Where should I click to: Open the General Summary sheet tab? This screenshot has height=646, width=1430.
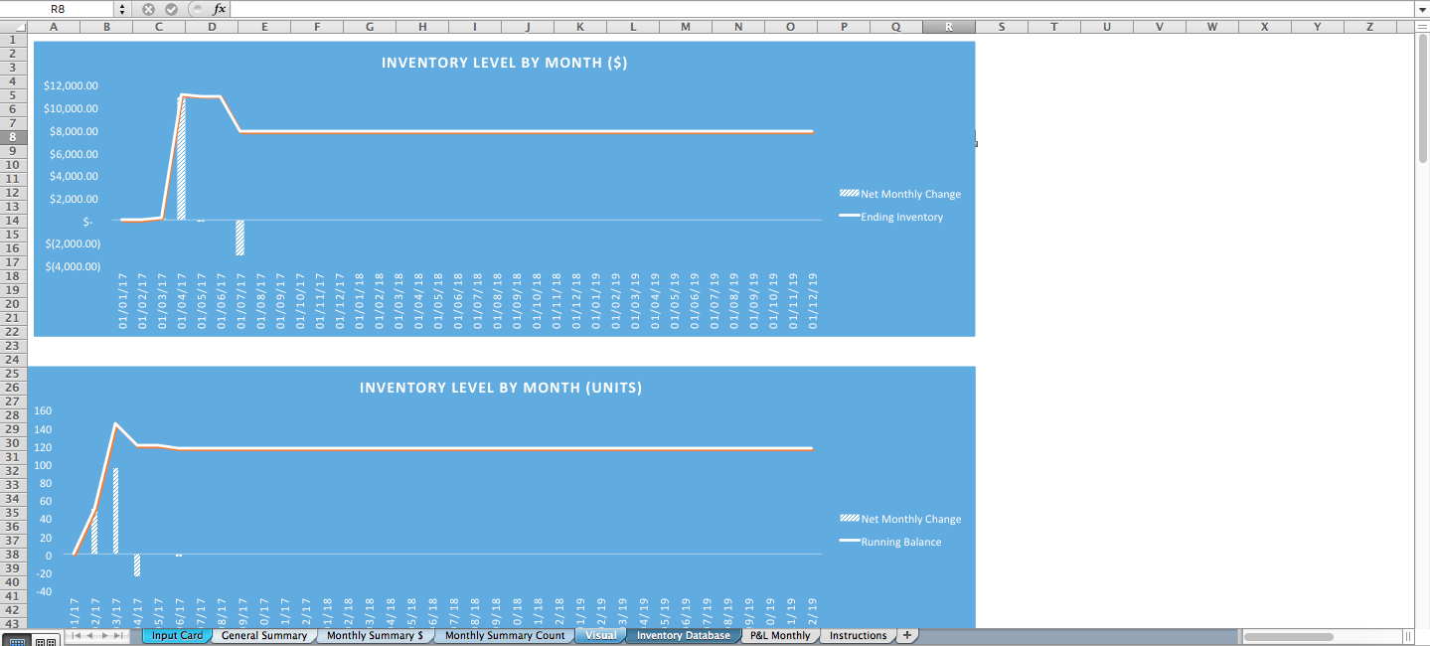tap(264, 635)
